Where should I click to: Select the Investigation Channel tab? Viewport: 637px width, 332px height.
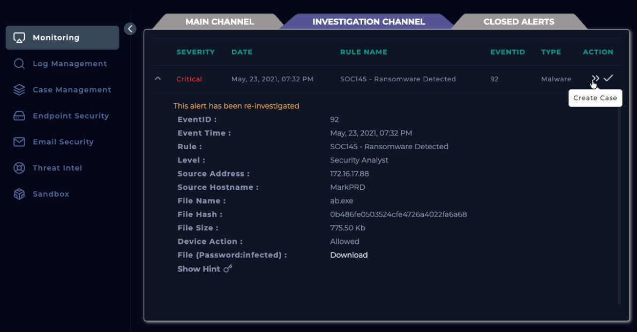click(x=369, y=22)
